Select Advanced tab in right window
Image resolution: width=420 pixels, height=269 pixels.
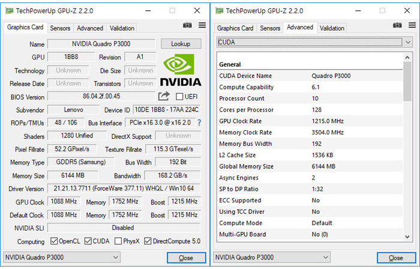300,28
